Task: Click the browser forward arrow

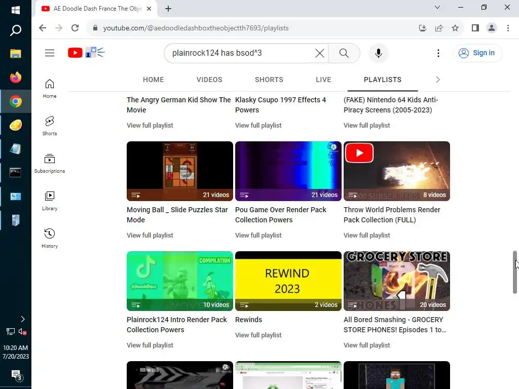Action: [59, 28]
